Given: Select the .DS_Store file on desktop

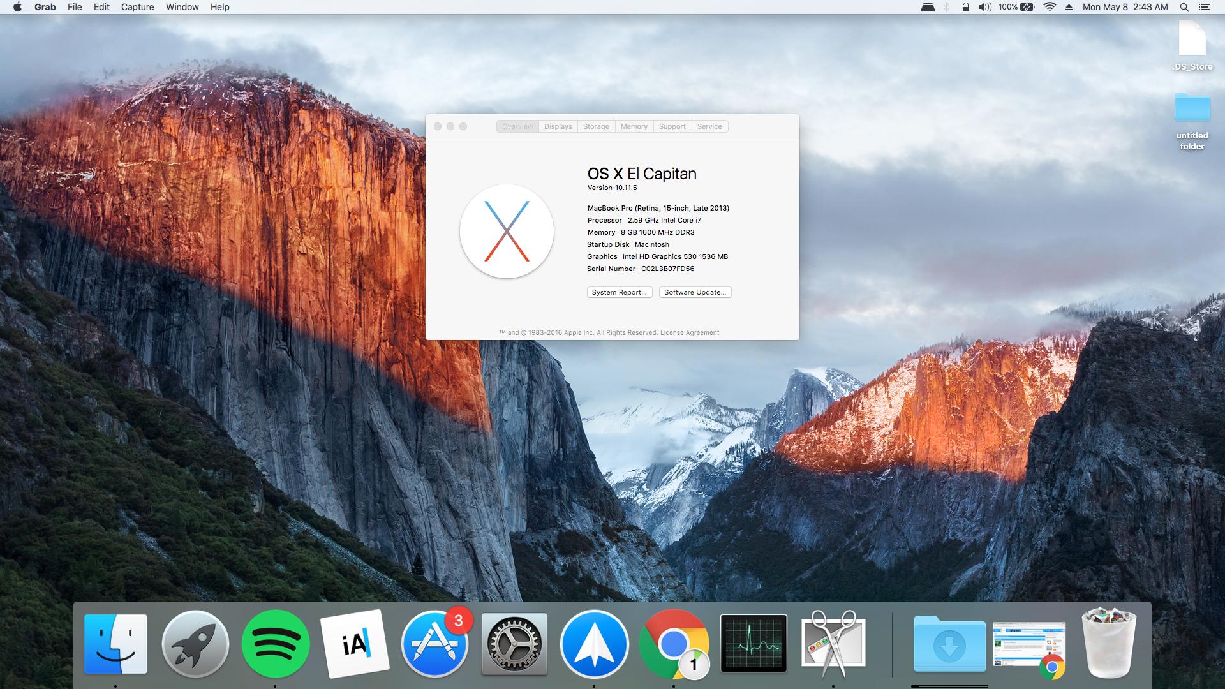Looking at the screenshot, I should pyautogui.click(x=1192, y=45).
